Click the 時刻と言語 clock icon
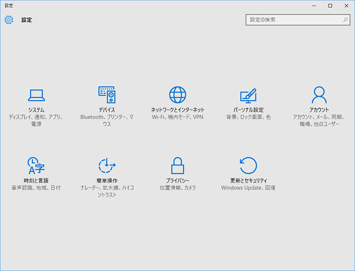The width and height of the screenshot is (355, 271). coord(36,166)
